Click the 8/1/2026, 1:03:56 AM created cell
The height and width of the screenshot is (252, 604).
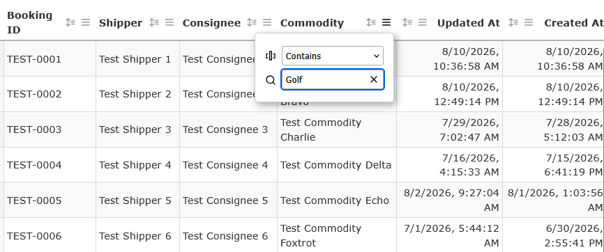[553, 200]
